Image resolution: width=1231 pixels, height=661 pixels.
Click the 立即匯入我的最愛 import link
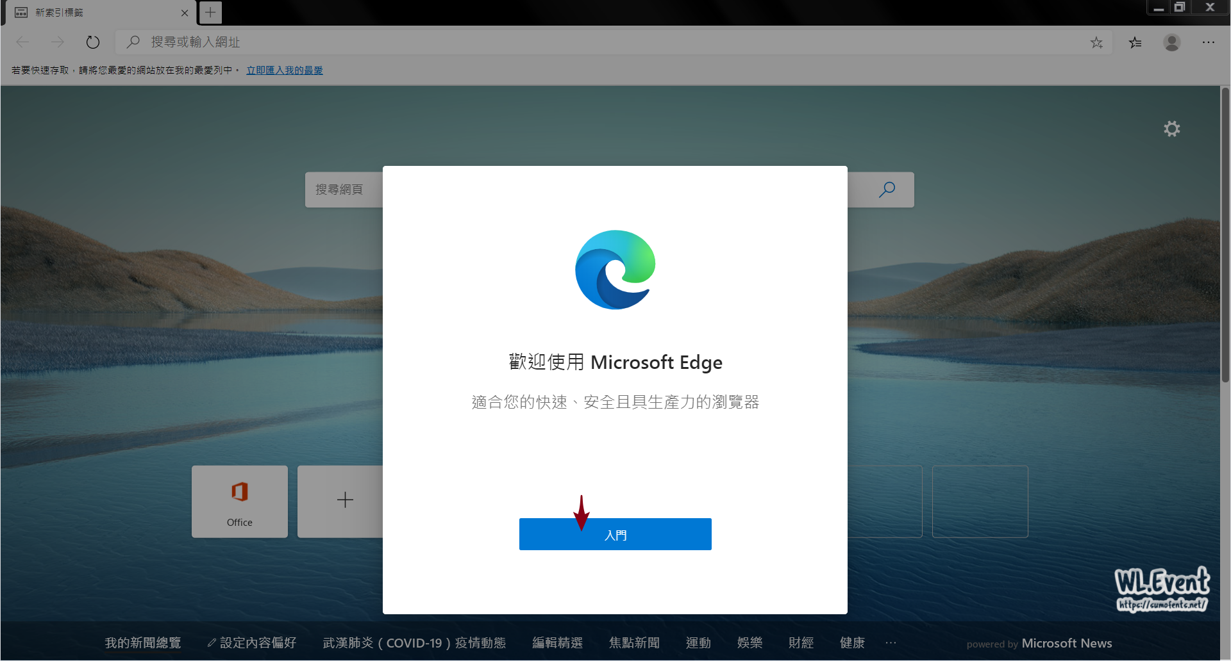285,70
